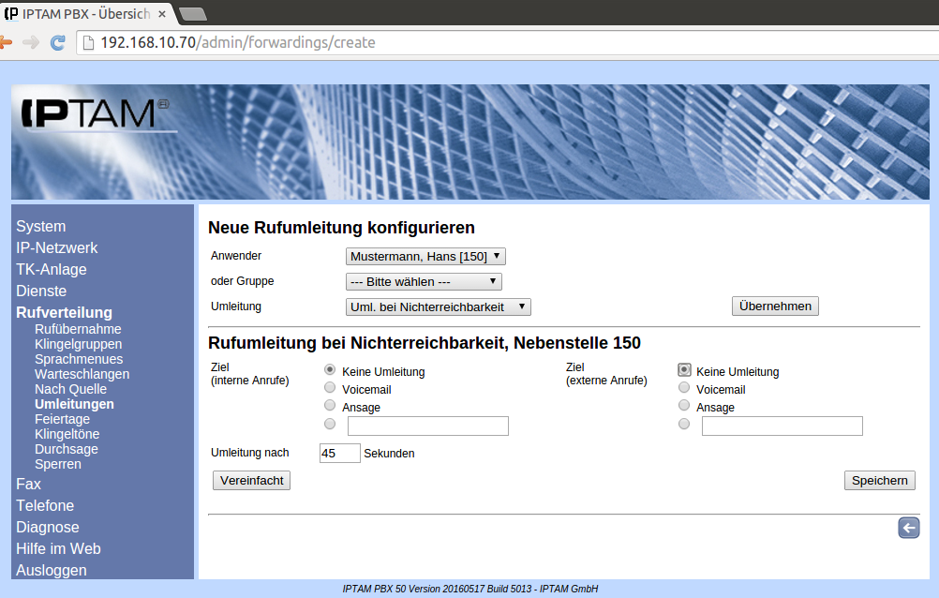Reload the page with browser refresh icon
This screenshot has height=598, width=939.
[x=58, y=42]
